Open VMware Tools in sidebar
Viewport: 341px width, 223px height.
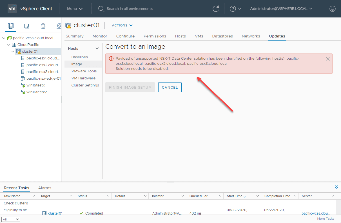coord(84,71)
